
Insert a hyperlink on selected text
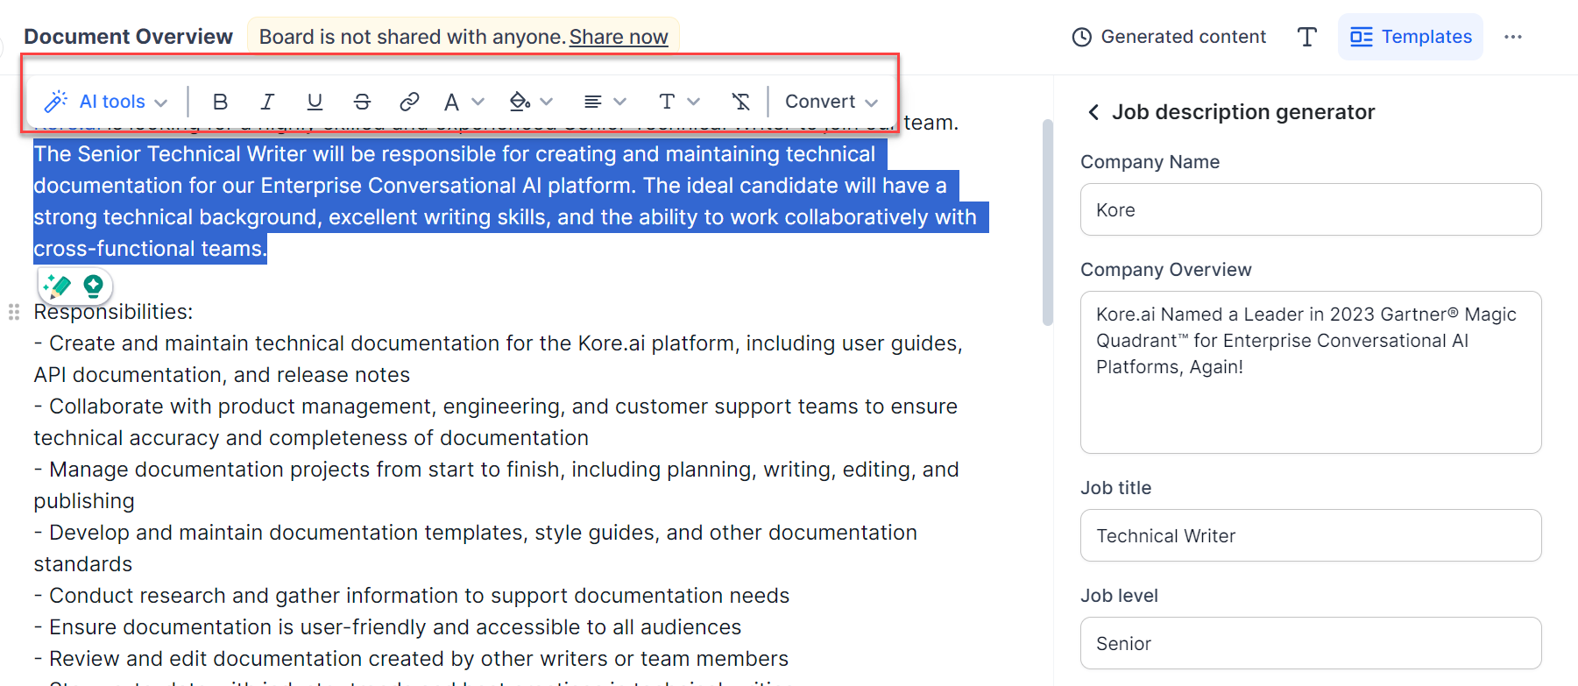pyautogui.click(x=409, y=102)
